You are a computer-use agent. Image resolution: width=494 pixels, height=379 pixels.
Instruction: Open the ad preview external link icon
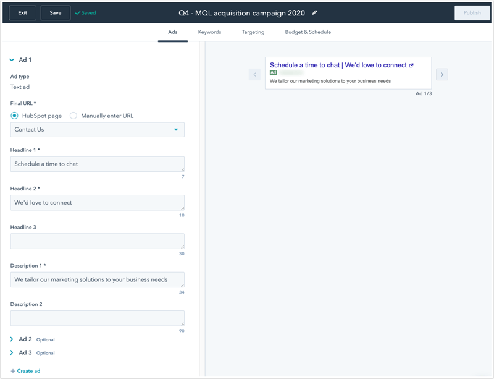tap(411, 66)
